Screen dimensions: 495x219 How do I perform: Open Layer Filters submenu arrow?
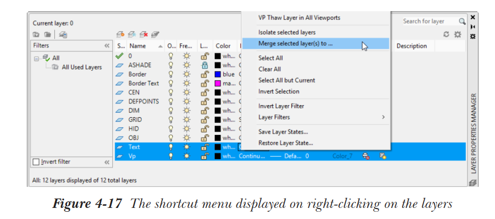coord(383,117)
